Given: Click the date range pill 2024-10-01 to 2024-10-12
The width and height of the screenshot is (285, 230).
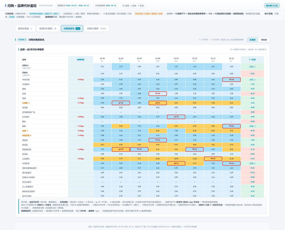Looking at the screenshot, I should [73, 6].
